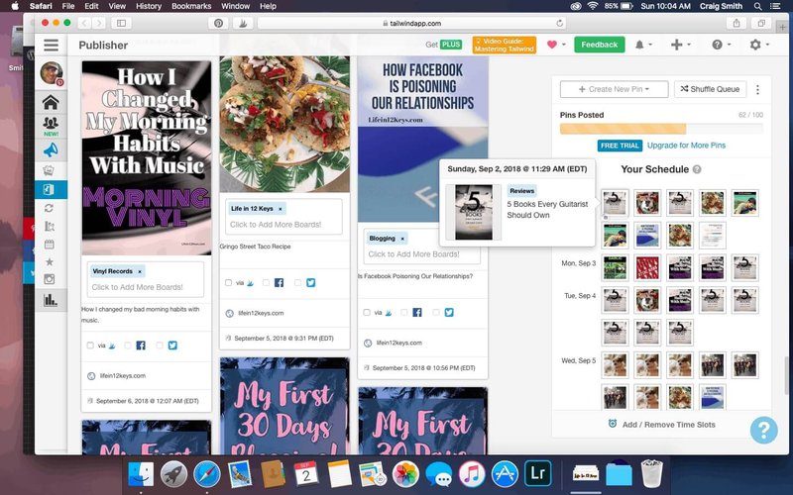Tick via Tailwind checkbox under Facebook poisoning pin
The height and width of the screenshot is (495, 793).
pos(367,313)
